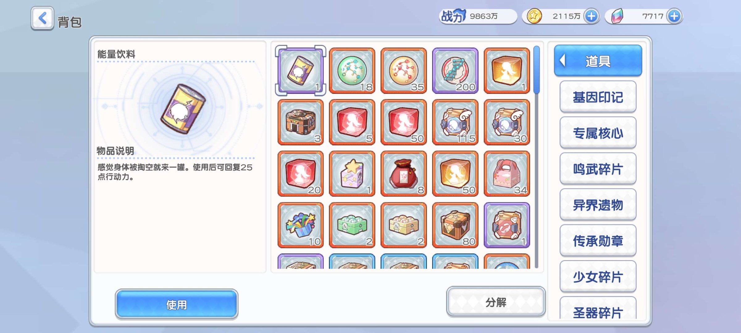Open the 异界遗物 tab
The height and width of the screenshot is (333, 741).
[x=598, y=205]
